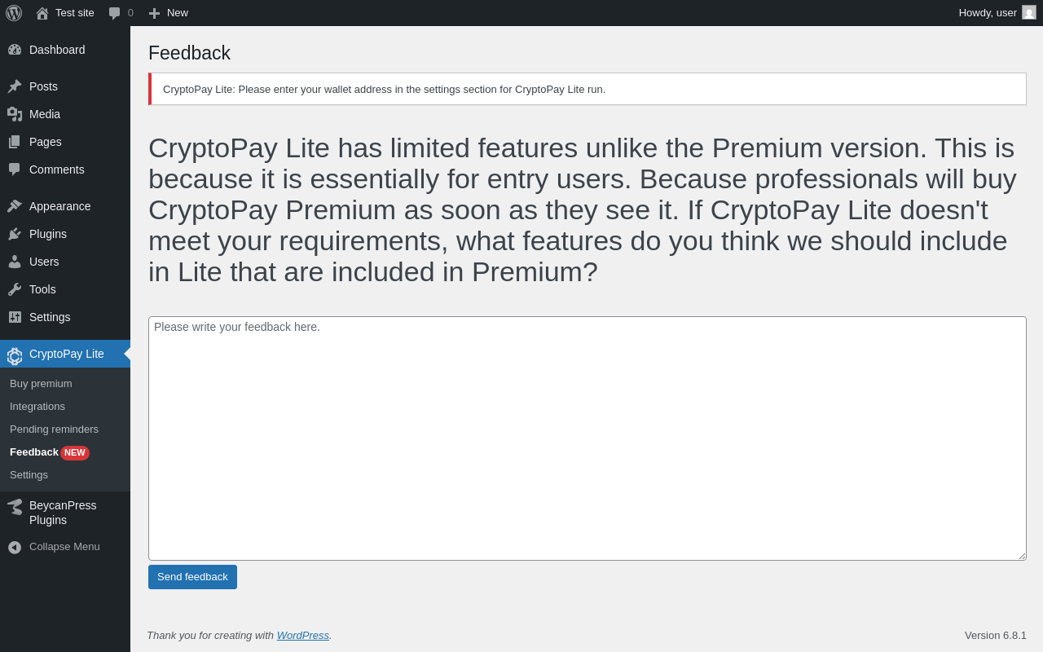The image size is (1043, 652).
Task: Click the Posts pushpin icon
Action: 15,86
